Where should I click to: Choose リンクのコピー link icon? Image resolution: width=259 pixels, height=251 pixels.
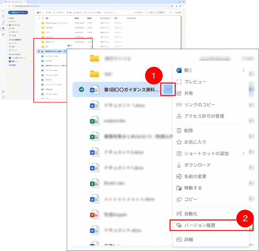[x=179, y=105]
